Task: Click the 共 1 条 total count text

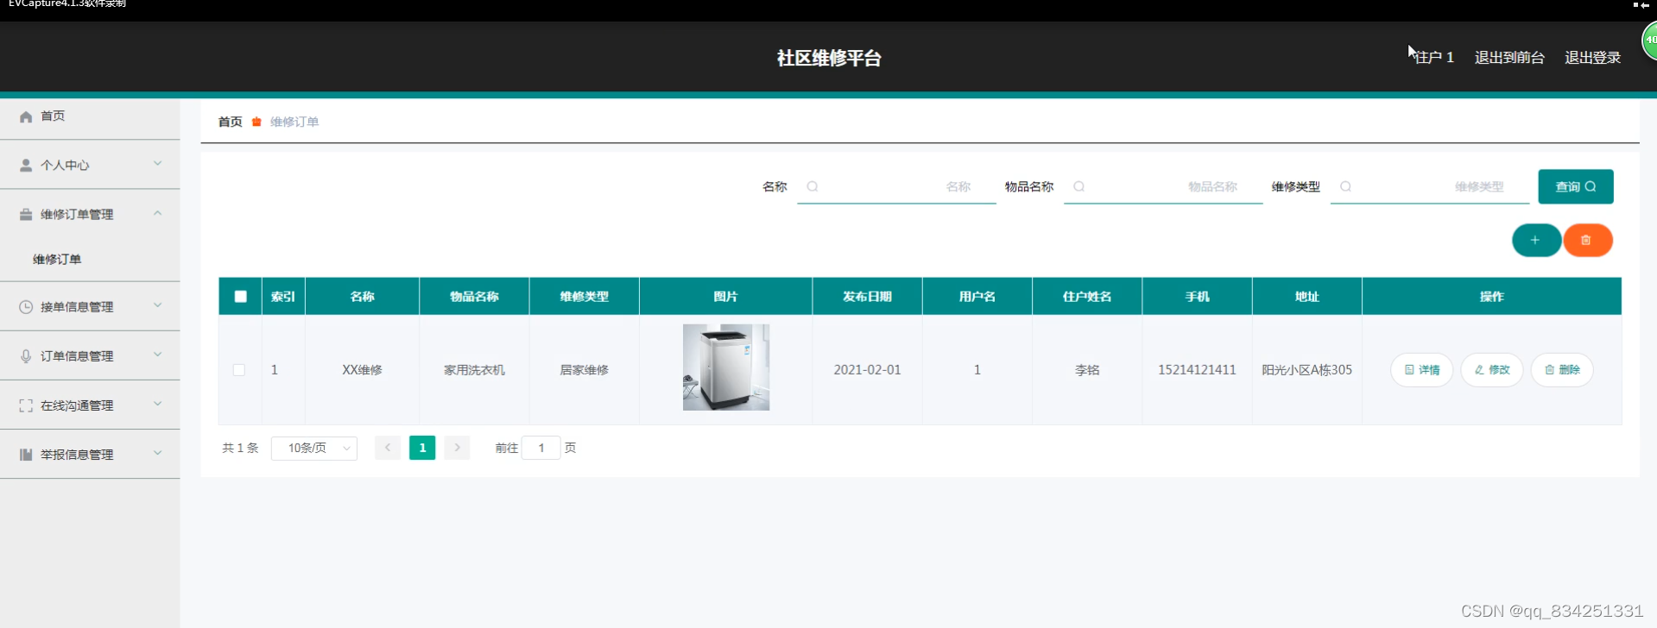Action: point(240,448)
